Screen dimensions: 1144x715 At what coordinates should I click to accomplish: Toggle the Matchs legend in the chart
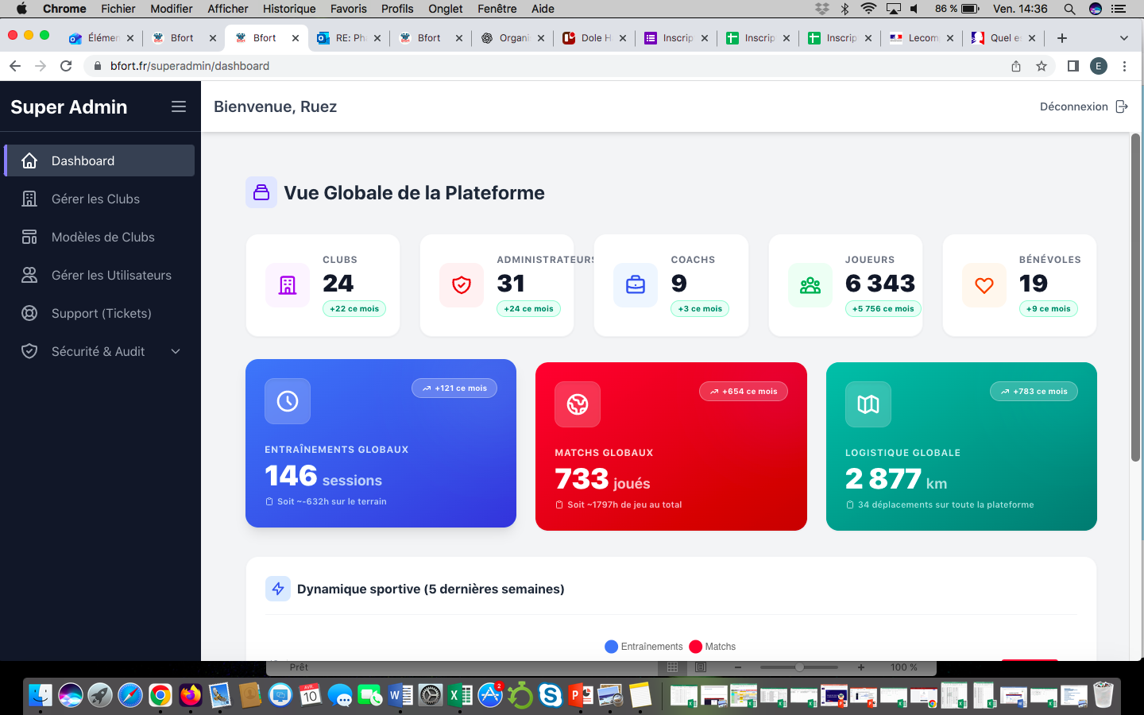713,647
